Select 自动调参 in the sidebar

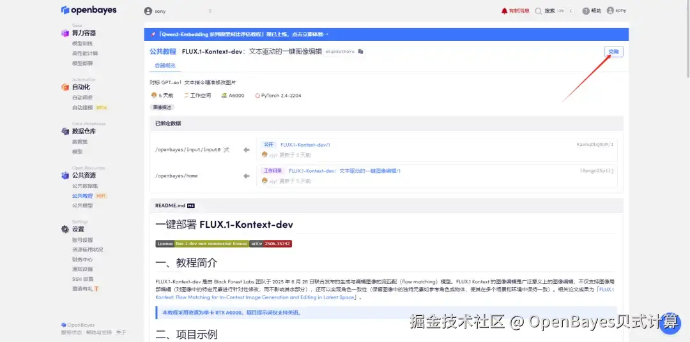point(82,98)
